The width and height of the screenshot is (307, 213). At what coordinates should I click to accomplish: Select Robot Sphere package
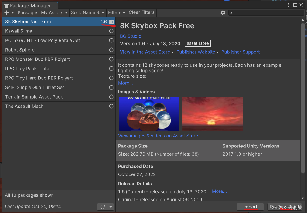[x=58, y=50]
